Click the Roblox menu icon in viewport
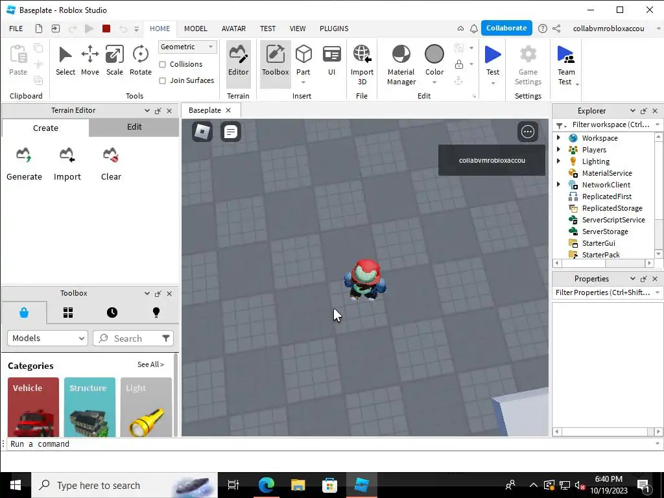 (x=202, y=132)
